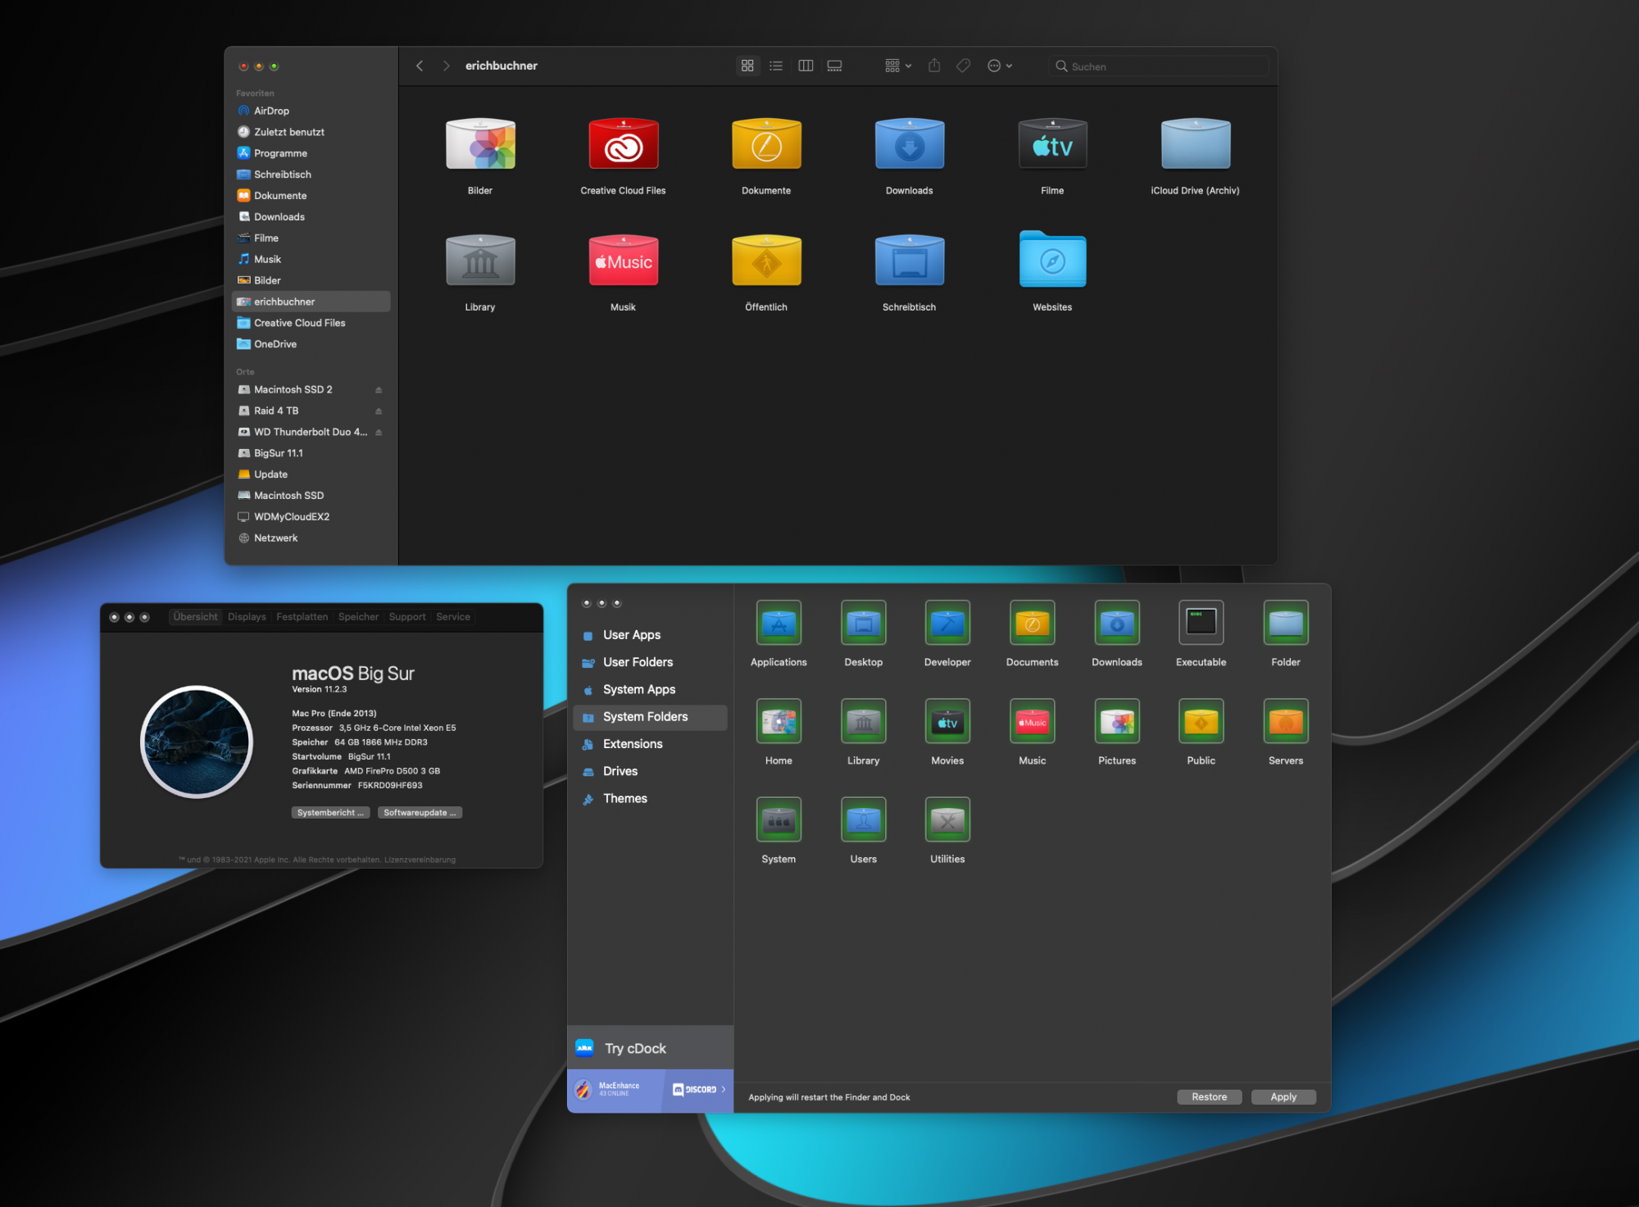Open the group-by dropdown in Finder toolbar
Image resolution: width=1639 pixels, height=1207 pixels.
tap(898, 66)
